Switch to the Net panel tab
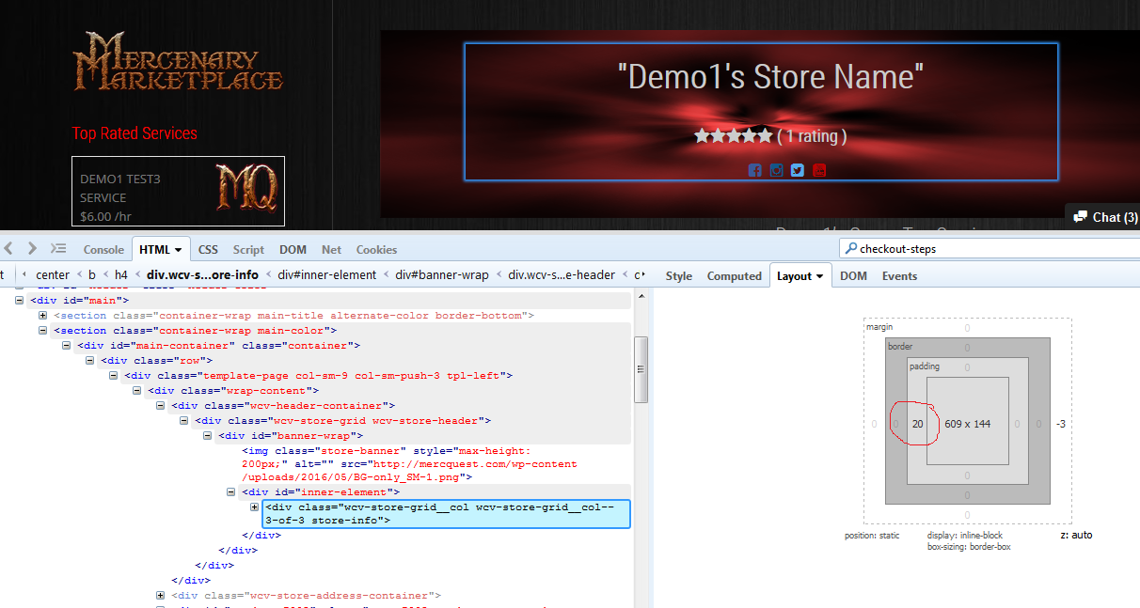 (x=331, y=249)
